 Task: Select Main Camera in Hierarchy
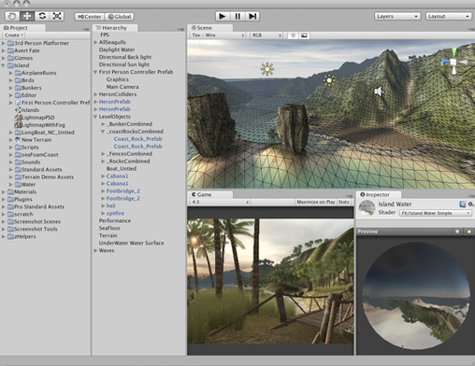coord(122,87)
